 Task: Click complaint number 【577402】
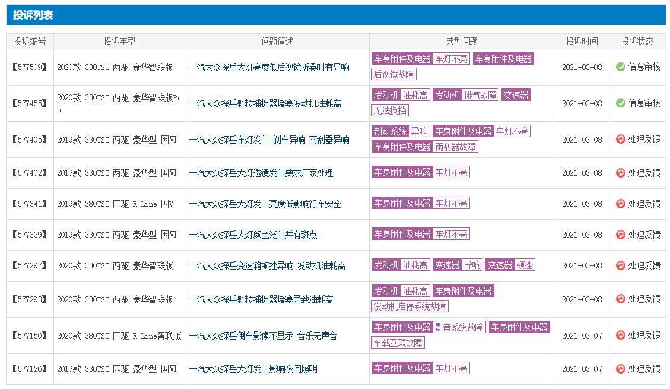pos(30,173)
